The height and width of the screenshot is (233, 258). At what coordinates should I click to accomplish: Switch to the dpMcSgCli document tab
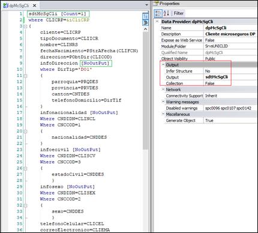point(19,5)
